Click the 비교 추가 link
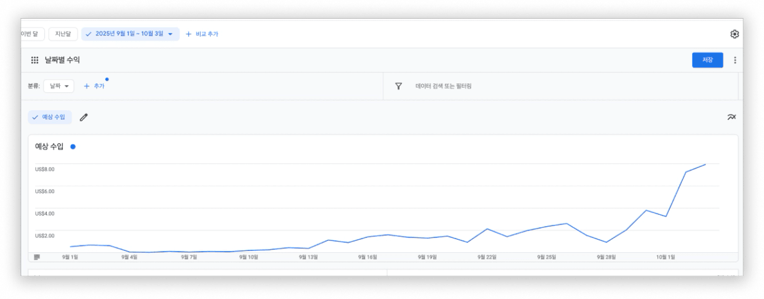Screen dimensions: 764x299 tap(207, 34)
